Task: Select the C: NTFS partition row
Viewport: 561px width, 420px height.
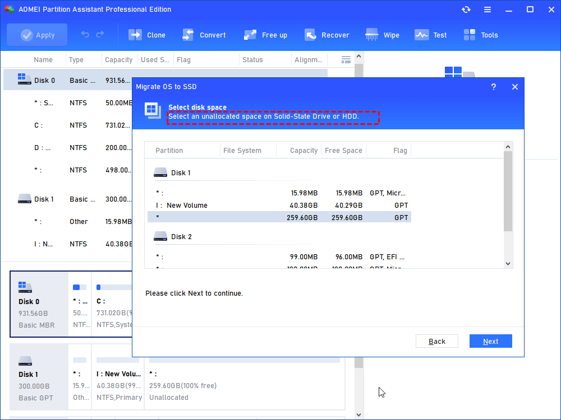Action: [68, 125]
